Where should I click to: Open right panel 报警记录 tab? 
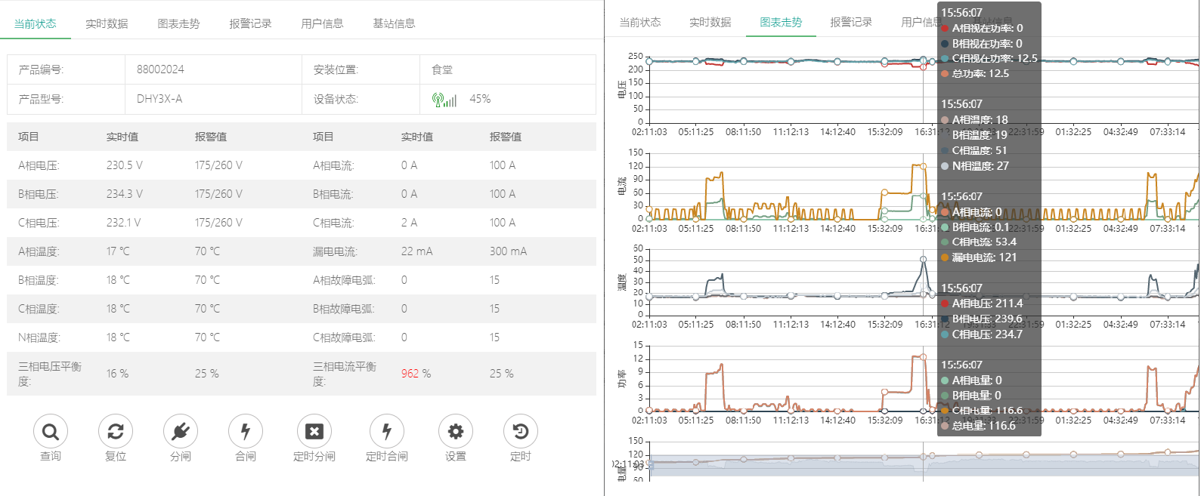coord(851,22)
